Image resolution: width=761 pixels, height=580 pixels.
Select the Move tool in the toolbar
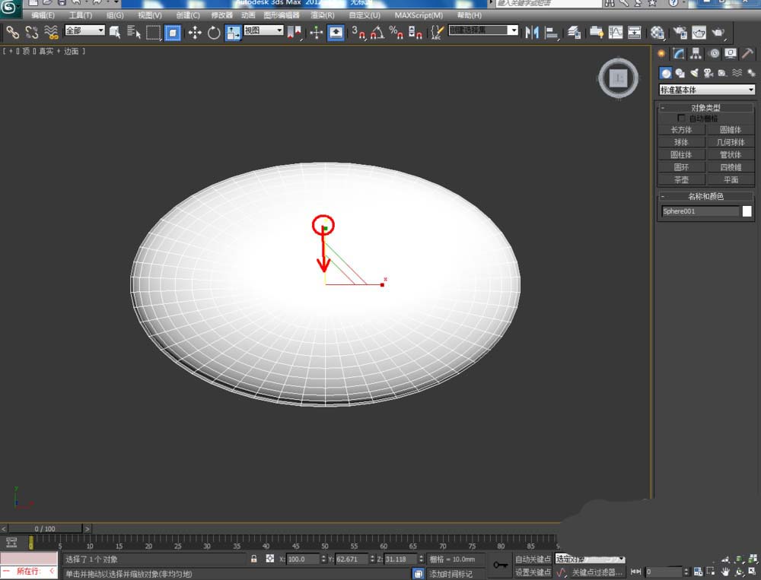click(195, 32)
